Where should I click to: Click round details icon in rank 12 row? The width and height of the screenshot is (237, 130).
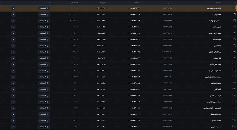point(13,77)
